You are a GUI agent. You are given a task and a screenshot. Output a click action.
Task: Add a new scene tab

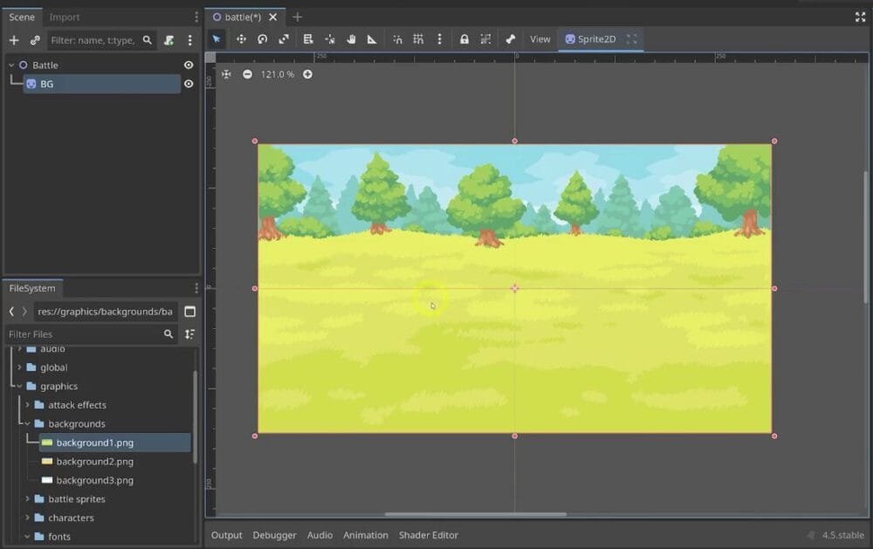click(x=298, y=17)
